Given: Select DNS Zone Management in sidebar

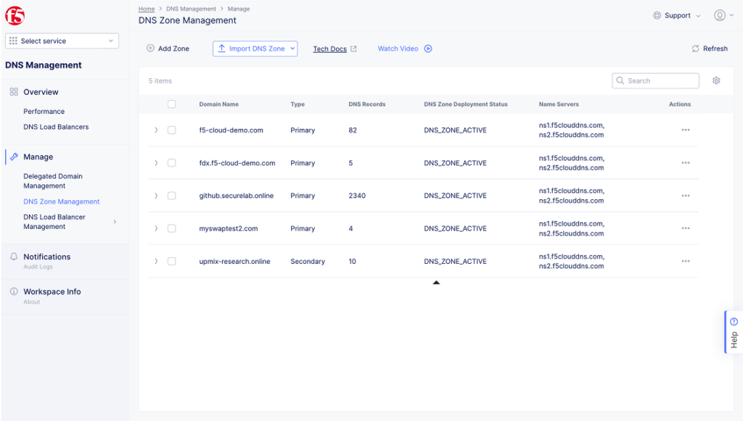Looking at the screenshot, I should (62, 201).
